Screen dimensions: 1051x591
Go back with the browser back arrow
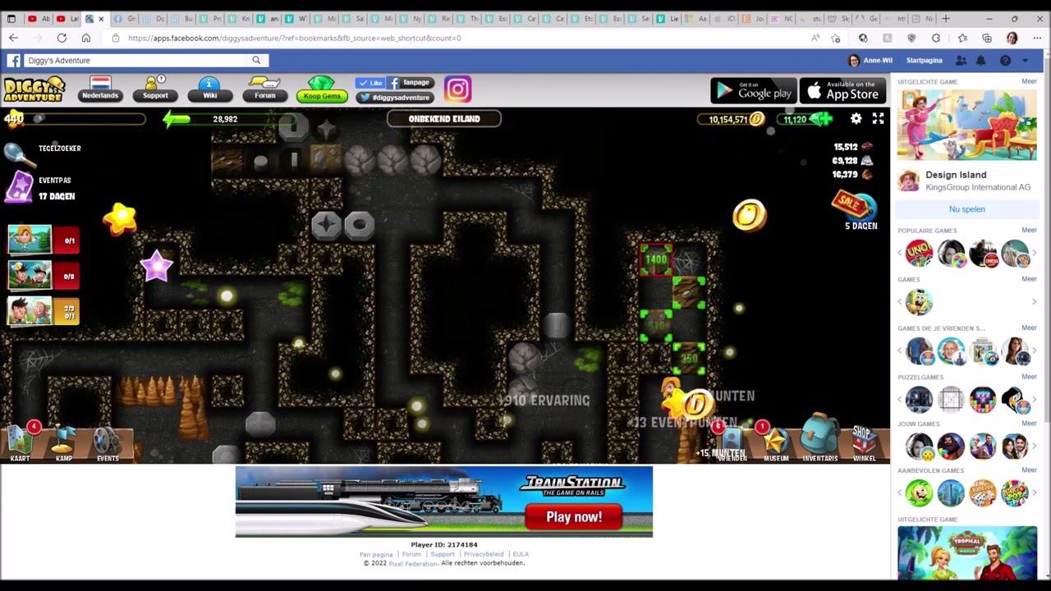(x=13, y=38)
